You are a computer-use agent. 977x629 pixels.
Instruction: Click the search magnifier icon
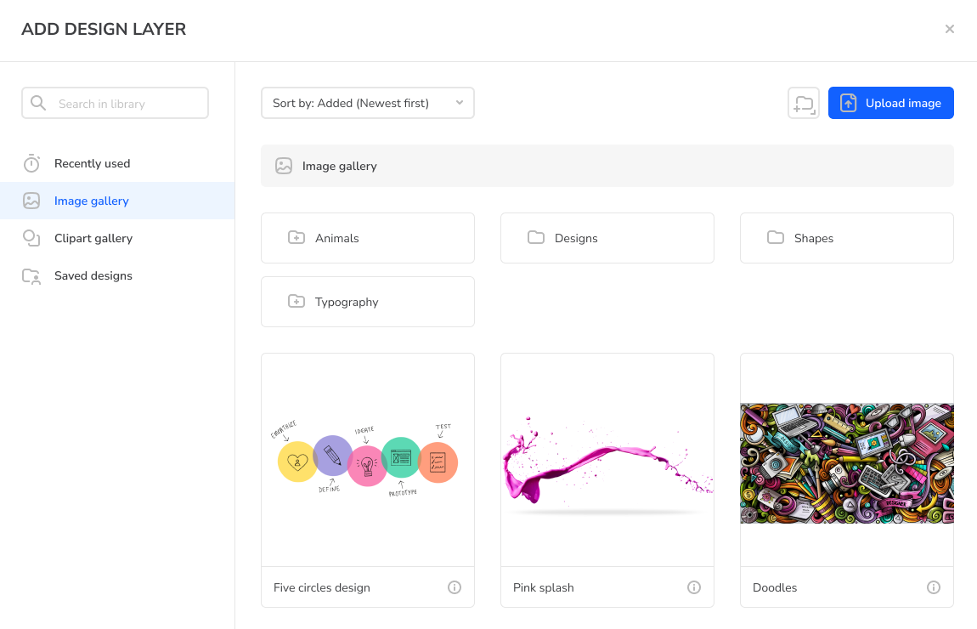click(x=38, y=103)
